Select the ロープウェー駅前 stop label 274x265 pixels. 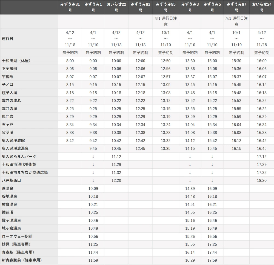click(17, 236)
